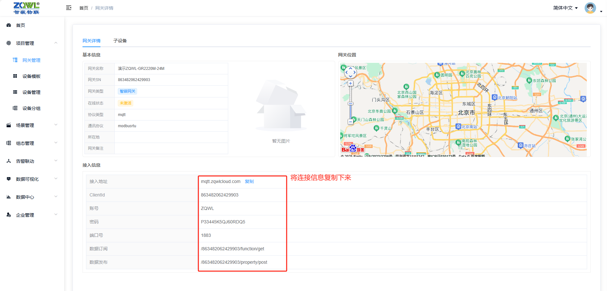Select the account value ZQWL
The image size is (607, 291).
click(207, 208)
